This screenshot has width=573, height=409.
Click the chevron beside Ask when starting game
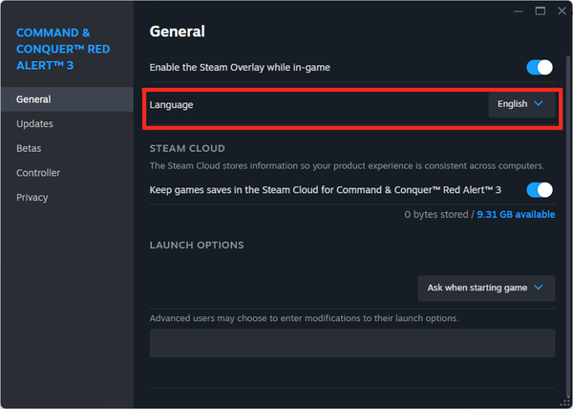tap(539, 287)
